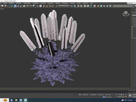Open Curve Editor
This screenshot has width=136, height=102.
(x=88, y=6)
